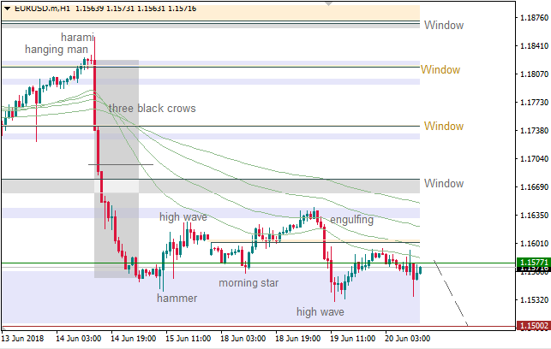Select gold Window label near 1.18070

[x=440, y=70]
